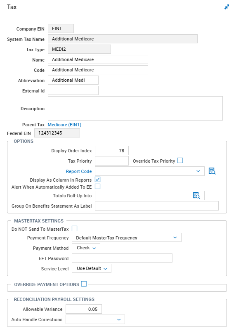Tick Alert When Automatically Added To EE

[97, 186]
